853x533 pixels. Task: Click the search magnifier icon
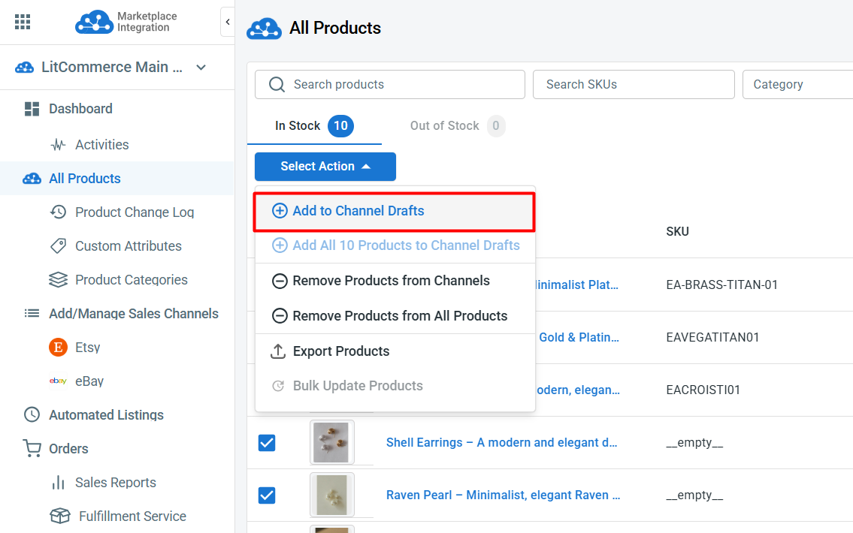(x=277, y=84)
